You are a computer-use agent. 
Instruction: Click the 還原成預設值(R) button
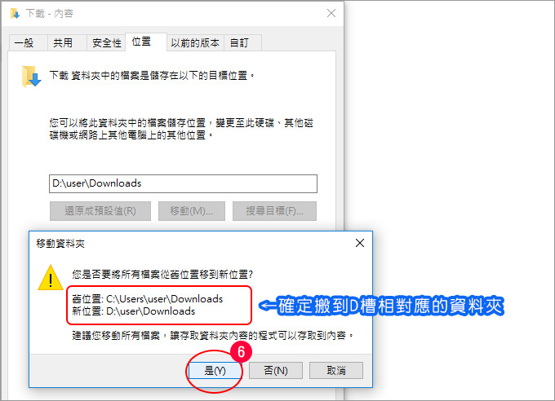tap(100, 211)
